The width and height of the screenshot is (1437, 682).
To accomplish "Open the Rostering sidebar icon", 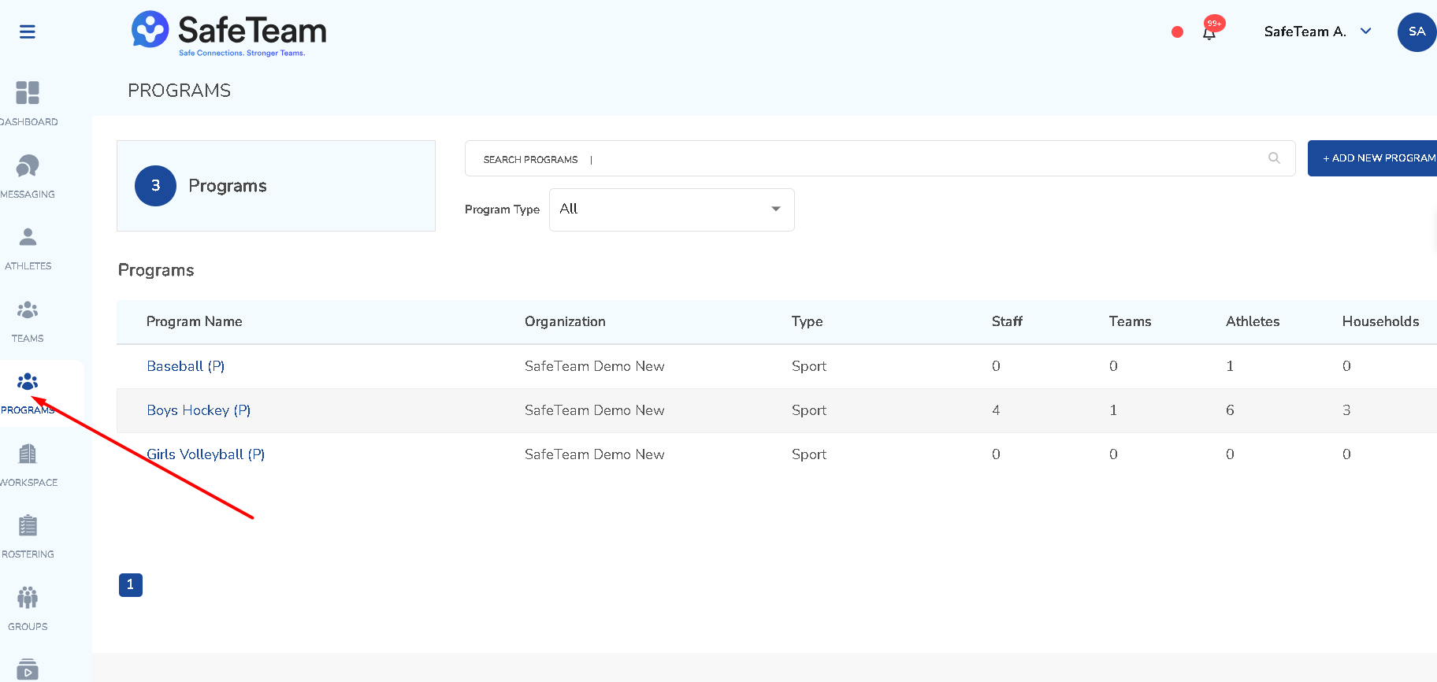I will [x=28, y=525].
